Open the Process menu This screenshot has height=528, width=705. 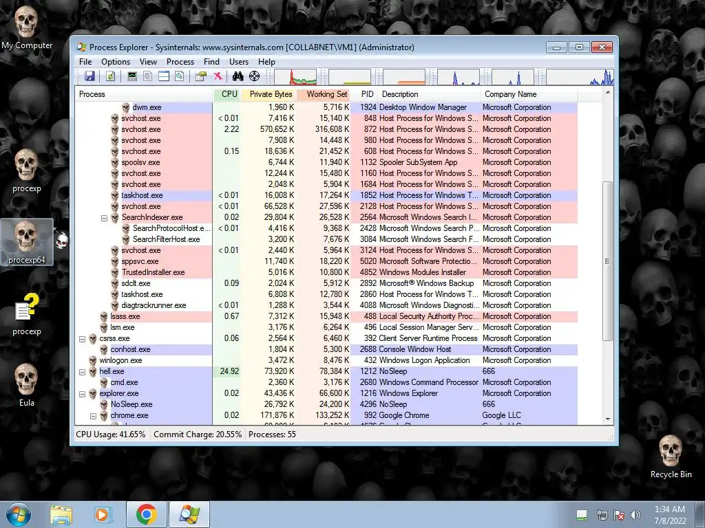tap(180, 61)
